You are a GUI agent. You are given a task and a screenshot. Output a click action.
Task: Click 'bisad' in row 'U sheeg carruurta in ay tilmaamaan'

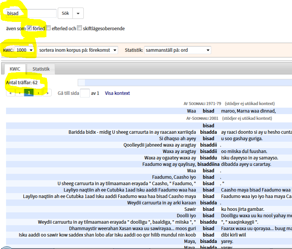(x=208, y=184)
